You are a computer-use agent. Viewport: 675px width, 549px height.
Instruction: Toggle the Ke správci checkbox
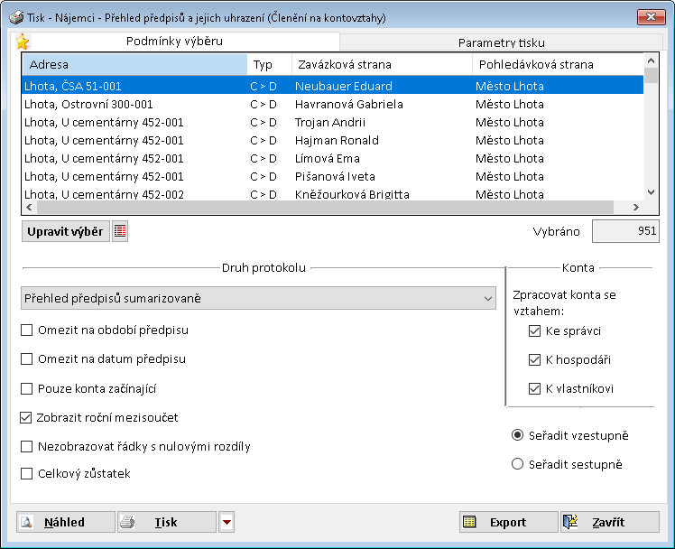[x=535, y=331]
